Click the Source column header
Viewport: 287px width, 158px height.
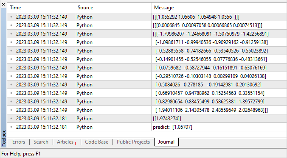[113, 8]
